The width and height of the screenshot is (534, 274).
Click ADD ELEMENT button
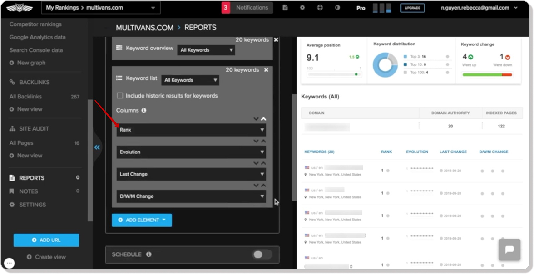point(142,220)
